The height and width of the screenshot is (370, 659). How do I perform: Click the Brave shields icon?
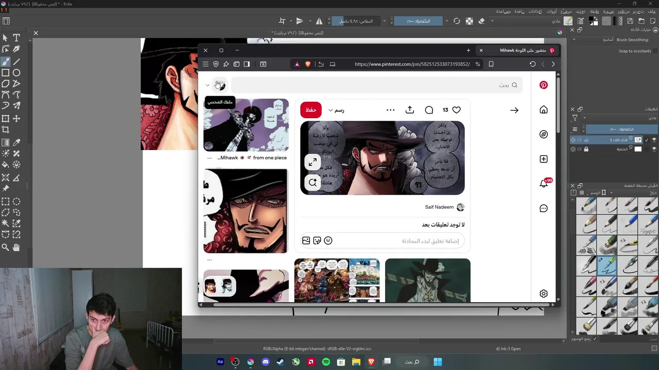[308, 64]
